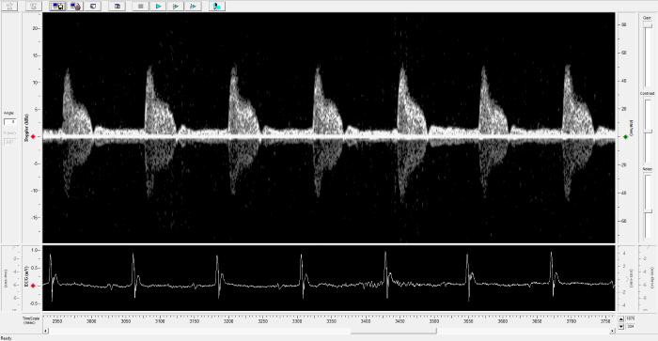Viewport: 658px width, 341px height.
Task: Click the 3200 tick on TimeScale ruler
Action: [228, 321]
